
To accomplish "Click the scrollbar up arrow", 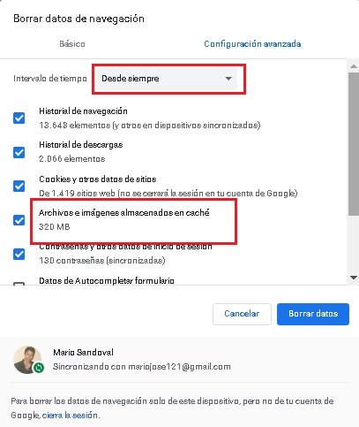I will click(x=354, y=66).
